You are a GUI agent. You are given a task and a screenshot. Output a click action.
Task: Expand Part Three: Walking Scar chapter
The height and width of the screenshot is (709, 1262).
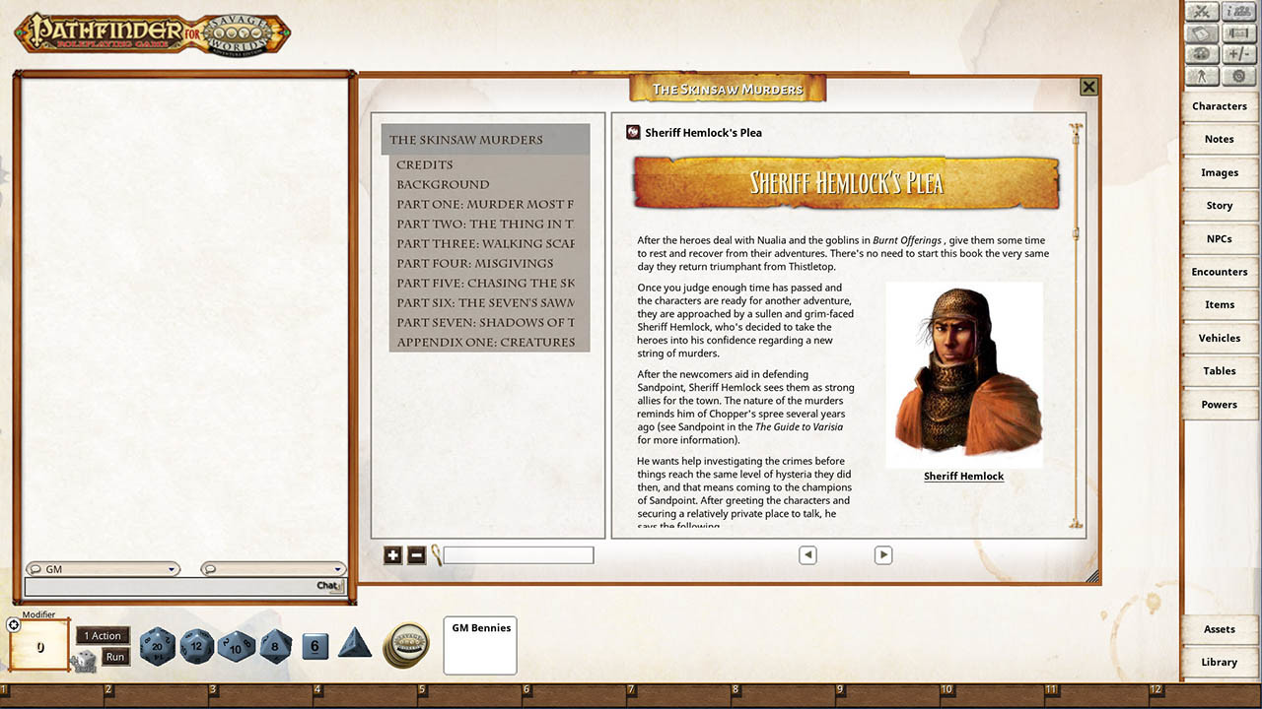coord(485,243)
